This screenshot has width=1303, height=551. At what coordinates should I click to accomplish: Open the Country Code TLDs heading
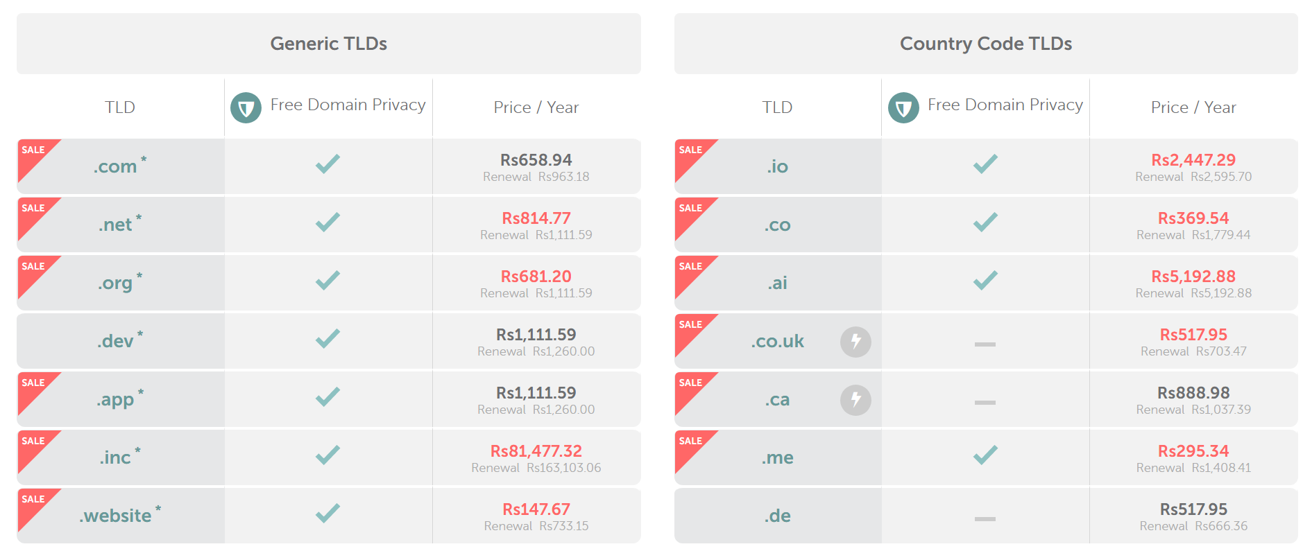[x=985, y=44]
